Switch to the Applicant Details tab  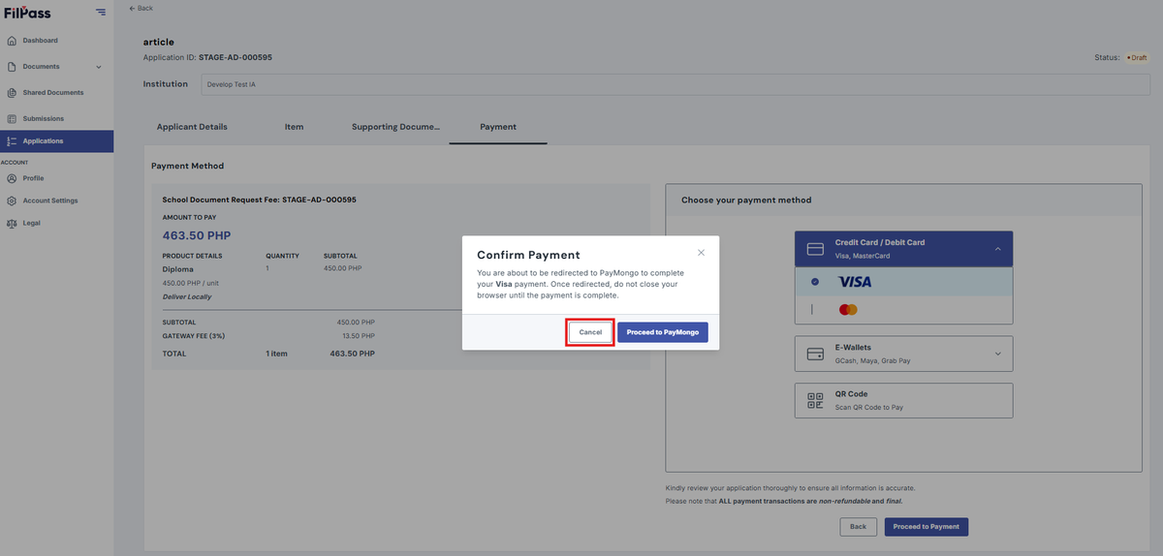[x=192, y=127]
